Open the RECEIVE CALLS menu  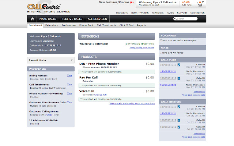[x=72, y=19]
